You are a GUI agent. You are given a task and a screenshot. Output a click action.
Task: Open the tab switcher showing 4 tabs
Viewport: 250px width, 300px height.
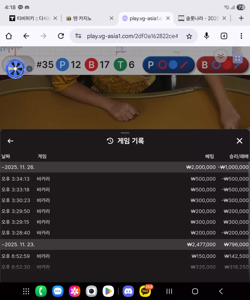click(x=224, y=36)
